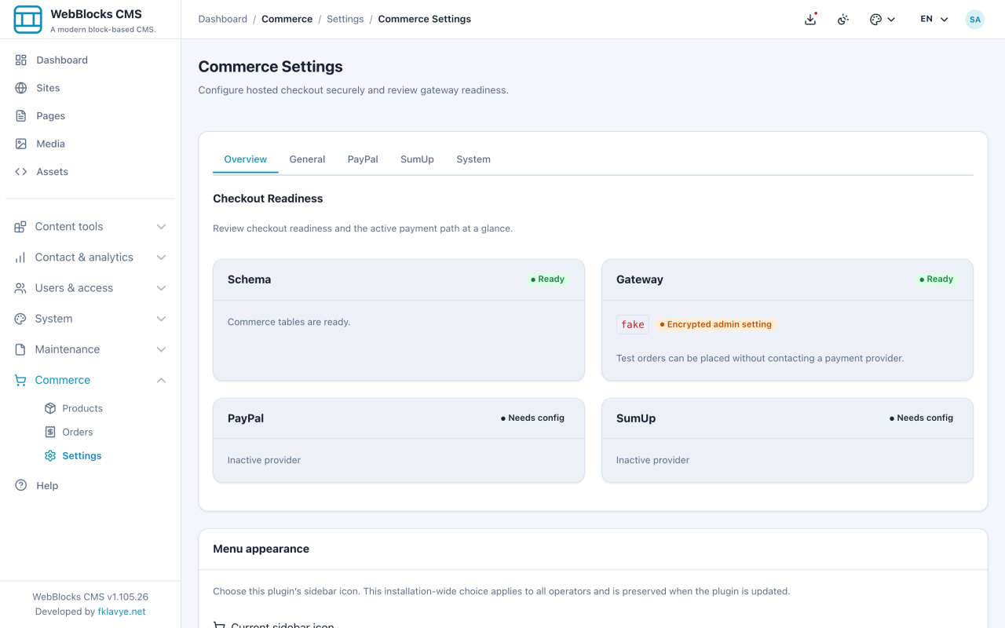This screenshot has width=1005, height=628.
Task: Switch to the PayPal tab
Action: [363, 159]
